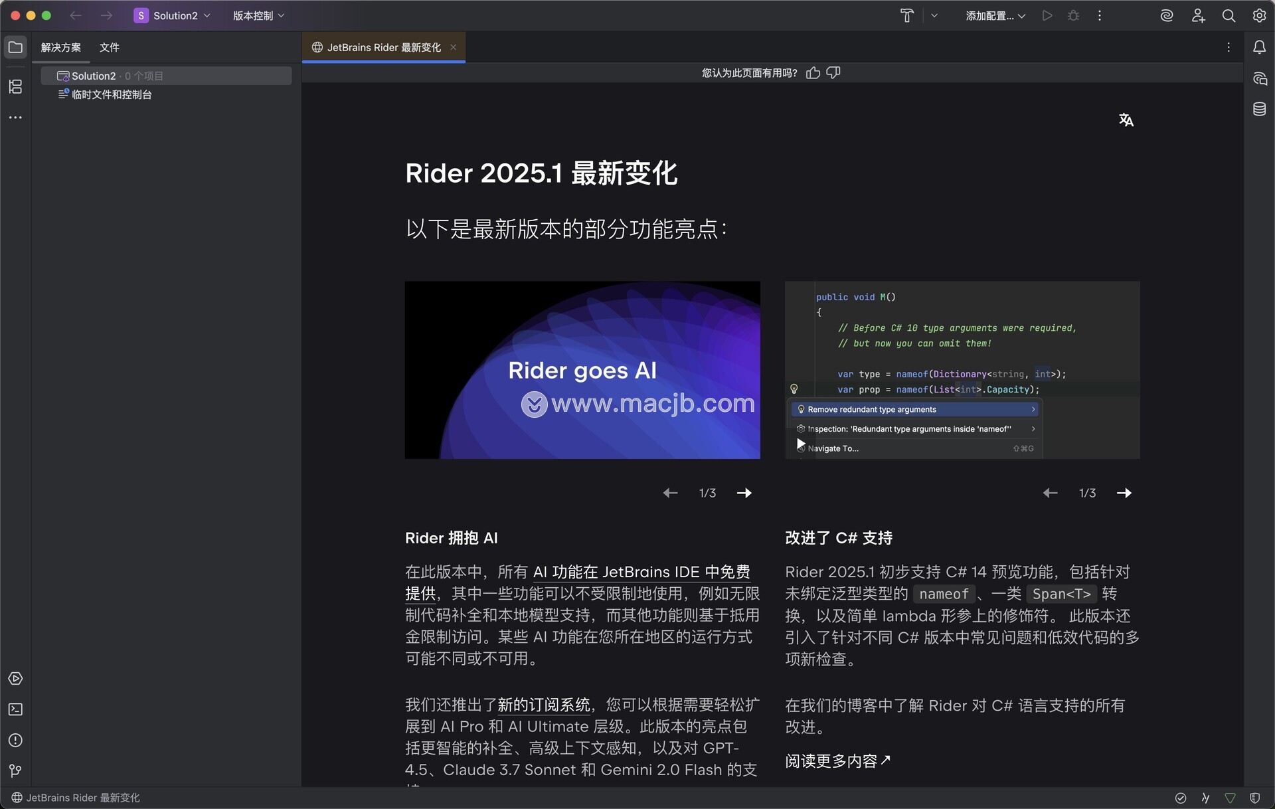The height and width of the screenshot is (809, 1275).
Task: Open the Problems tool window icon
Action: coord(15,740)
